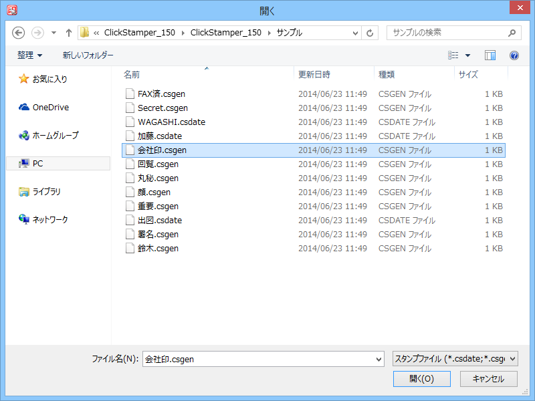The height and width of the screenshot is (401, 535).
Task: Click file icon beside FAX済.csgen
Action: 130,94
